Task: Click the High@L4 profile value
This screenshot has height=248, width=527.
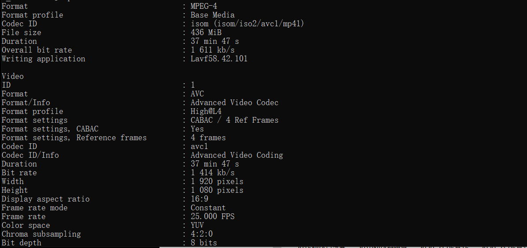Action: pos(206,111)
